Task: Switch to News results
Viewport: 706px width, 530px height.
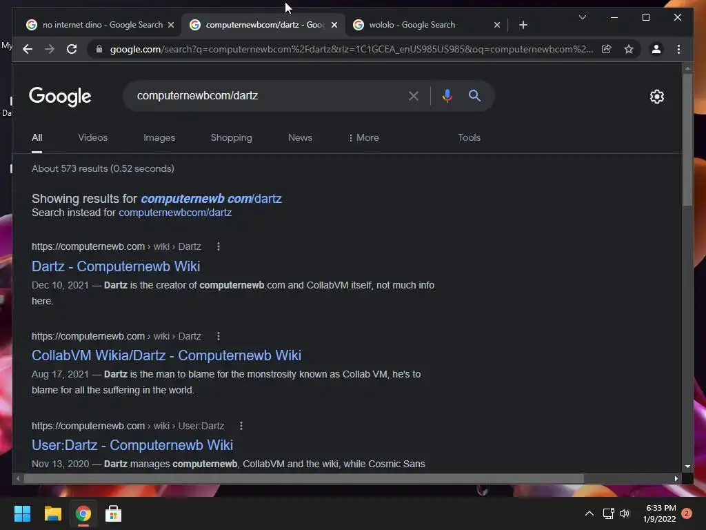Action: tap(300, 137)
